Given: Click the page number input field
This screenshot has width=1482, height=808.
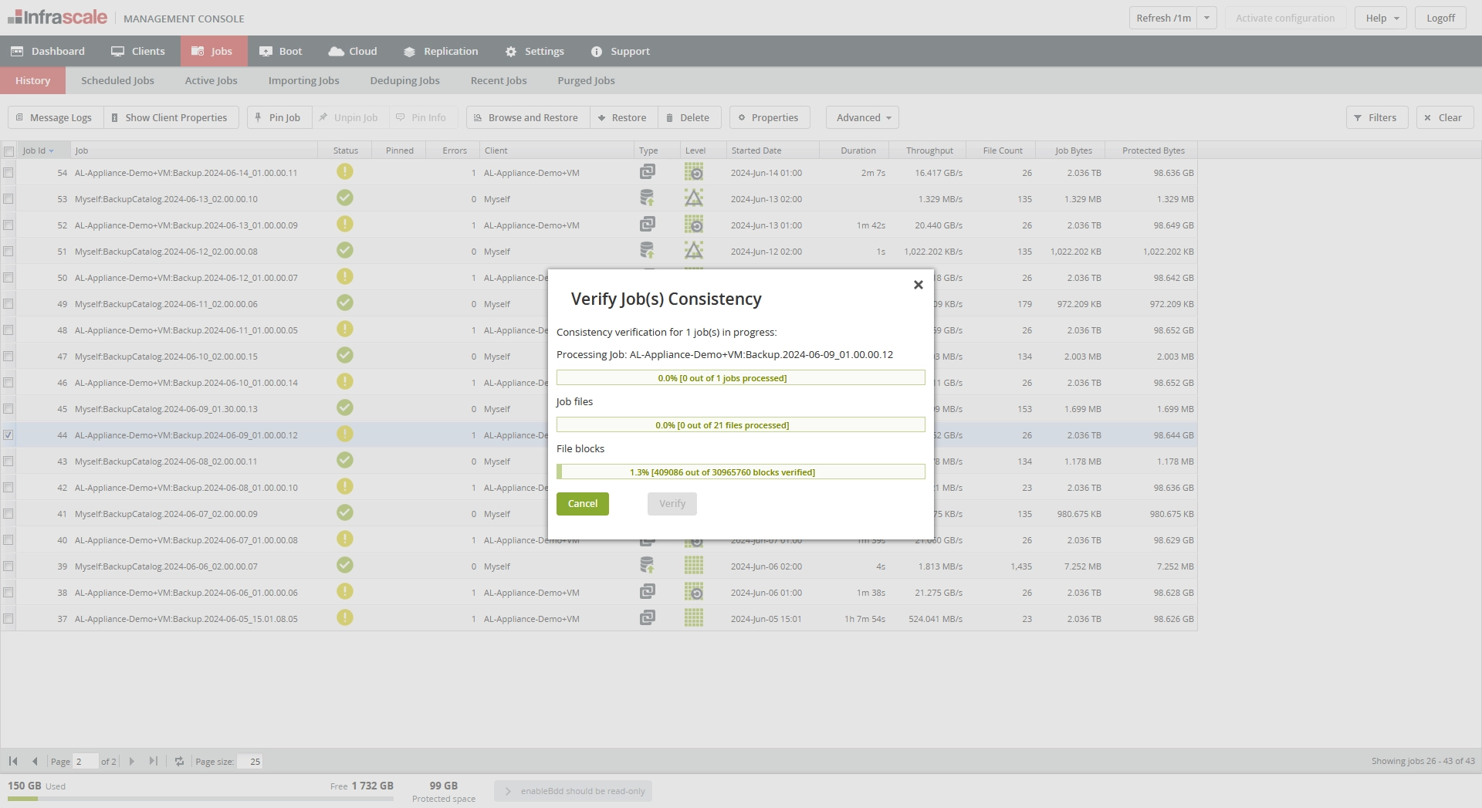Looking at the screenshot, I should click(x=85, y=761).
